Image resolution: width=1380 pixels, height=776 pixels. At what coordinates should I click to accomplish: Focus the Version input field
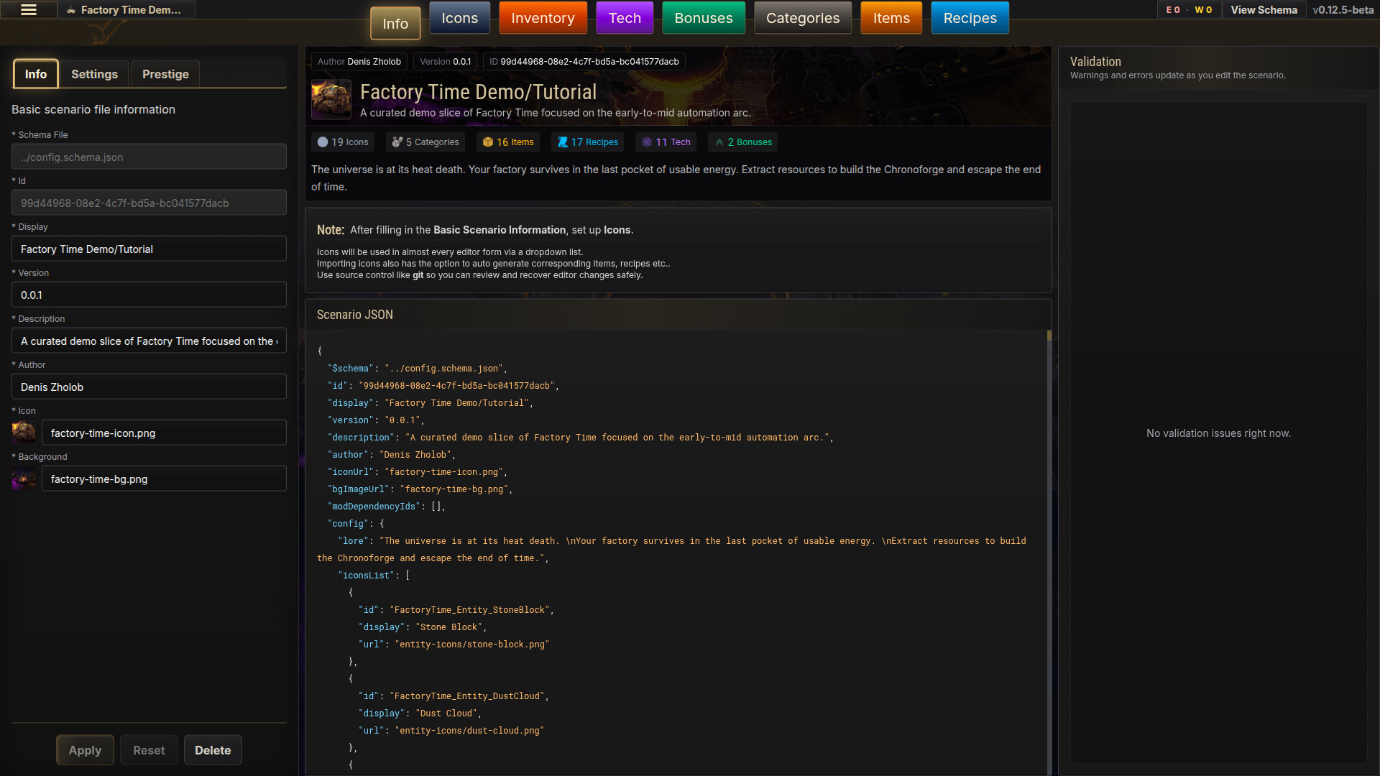pos(149,295)
